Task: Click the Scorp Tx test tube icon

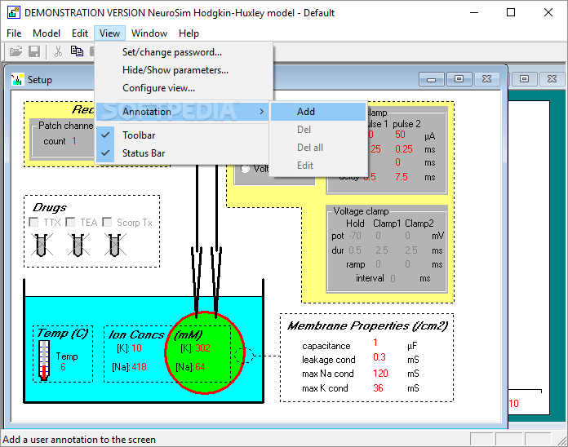Action: click(115, 245)
